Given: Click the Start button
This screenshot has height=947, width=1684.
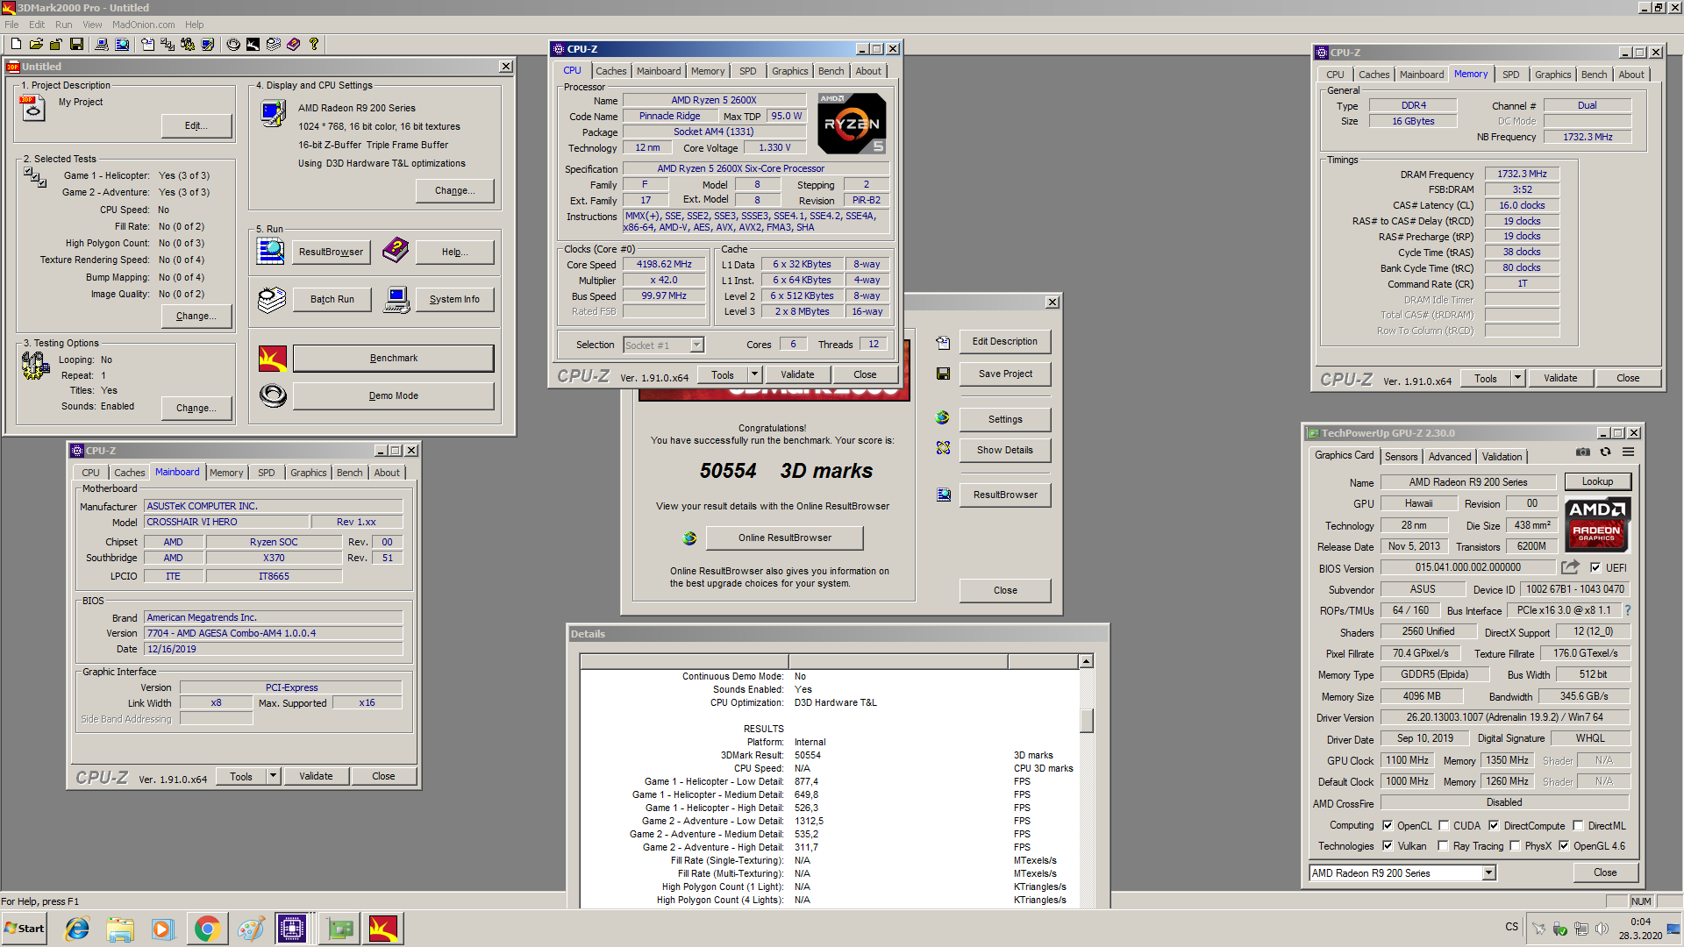Looking at the screenshot, I should [25, 929].
